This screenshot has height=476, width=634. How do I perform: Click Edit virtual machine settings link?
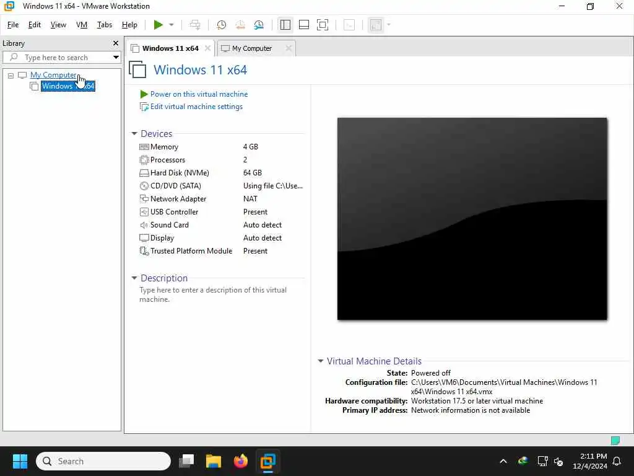pos(196,107)
